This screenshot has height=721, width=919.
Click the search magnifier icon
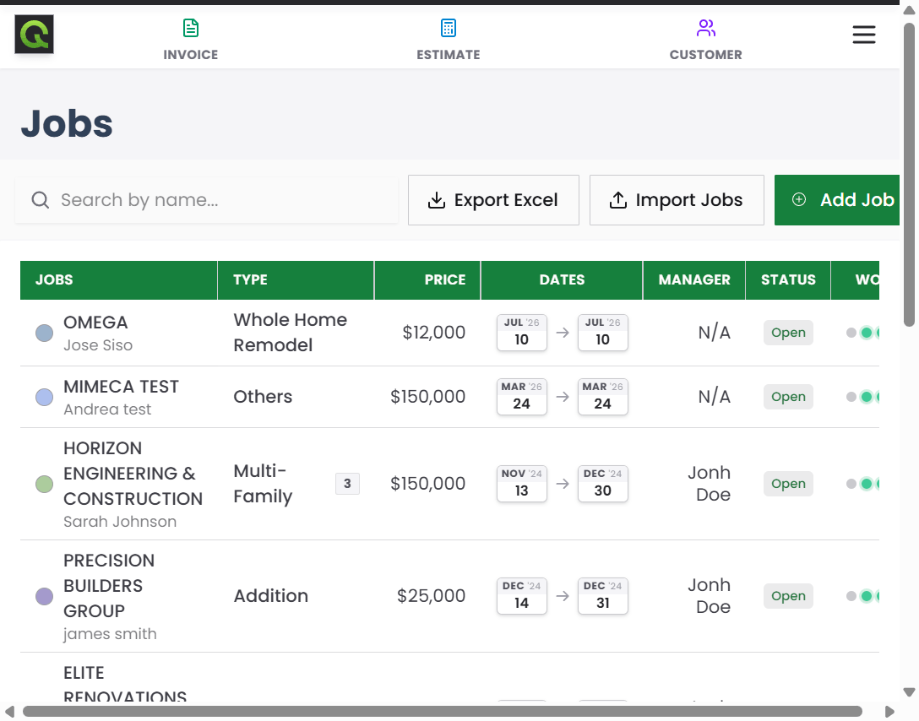[40, 200]
